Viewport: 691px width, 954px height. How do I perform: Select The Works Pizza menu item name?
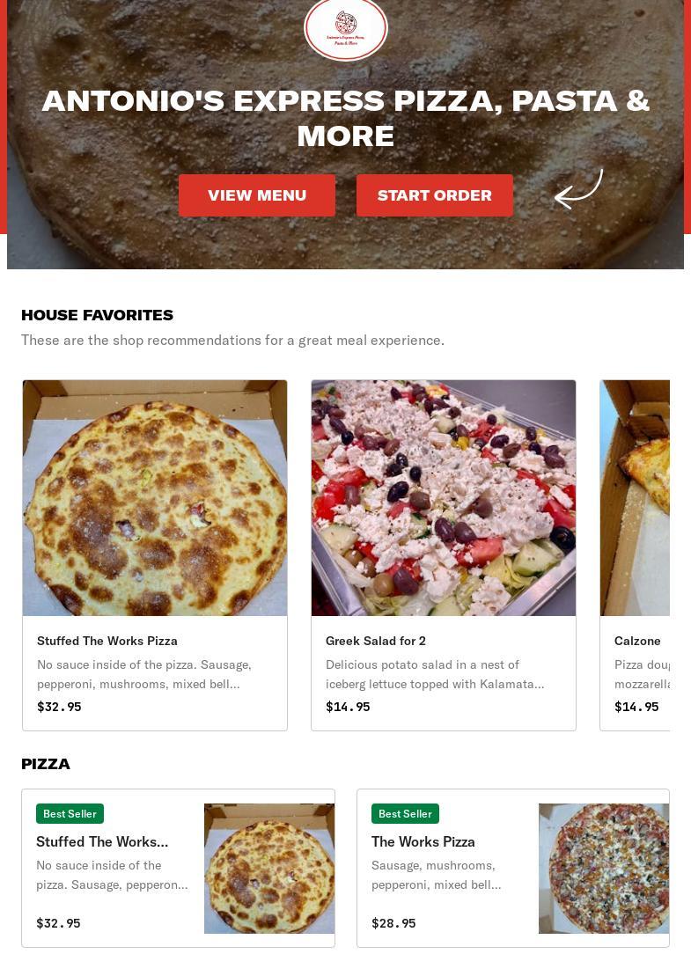[423, 842]
